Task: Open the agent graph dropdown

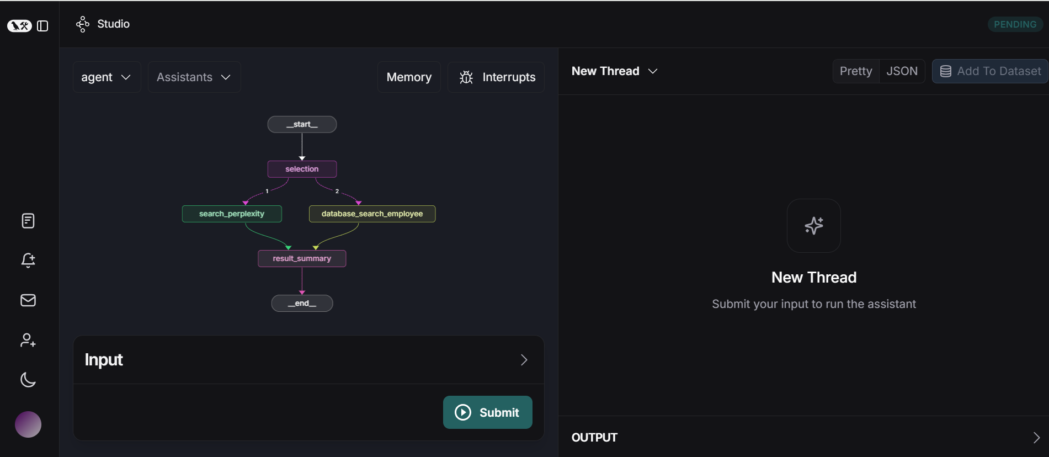Action: tap(107, 77)
